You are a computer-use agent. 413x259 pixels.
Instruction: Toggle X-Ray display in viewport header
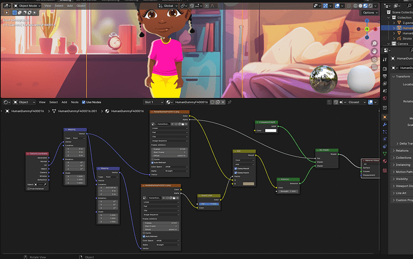(x=349, y=5)
